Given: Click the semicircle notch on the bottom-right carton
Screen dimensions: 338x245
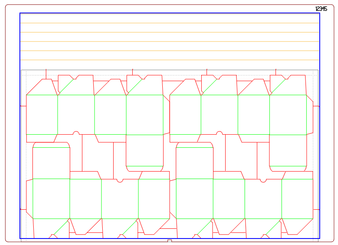Looking at the screenshot, I should 263,181.
